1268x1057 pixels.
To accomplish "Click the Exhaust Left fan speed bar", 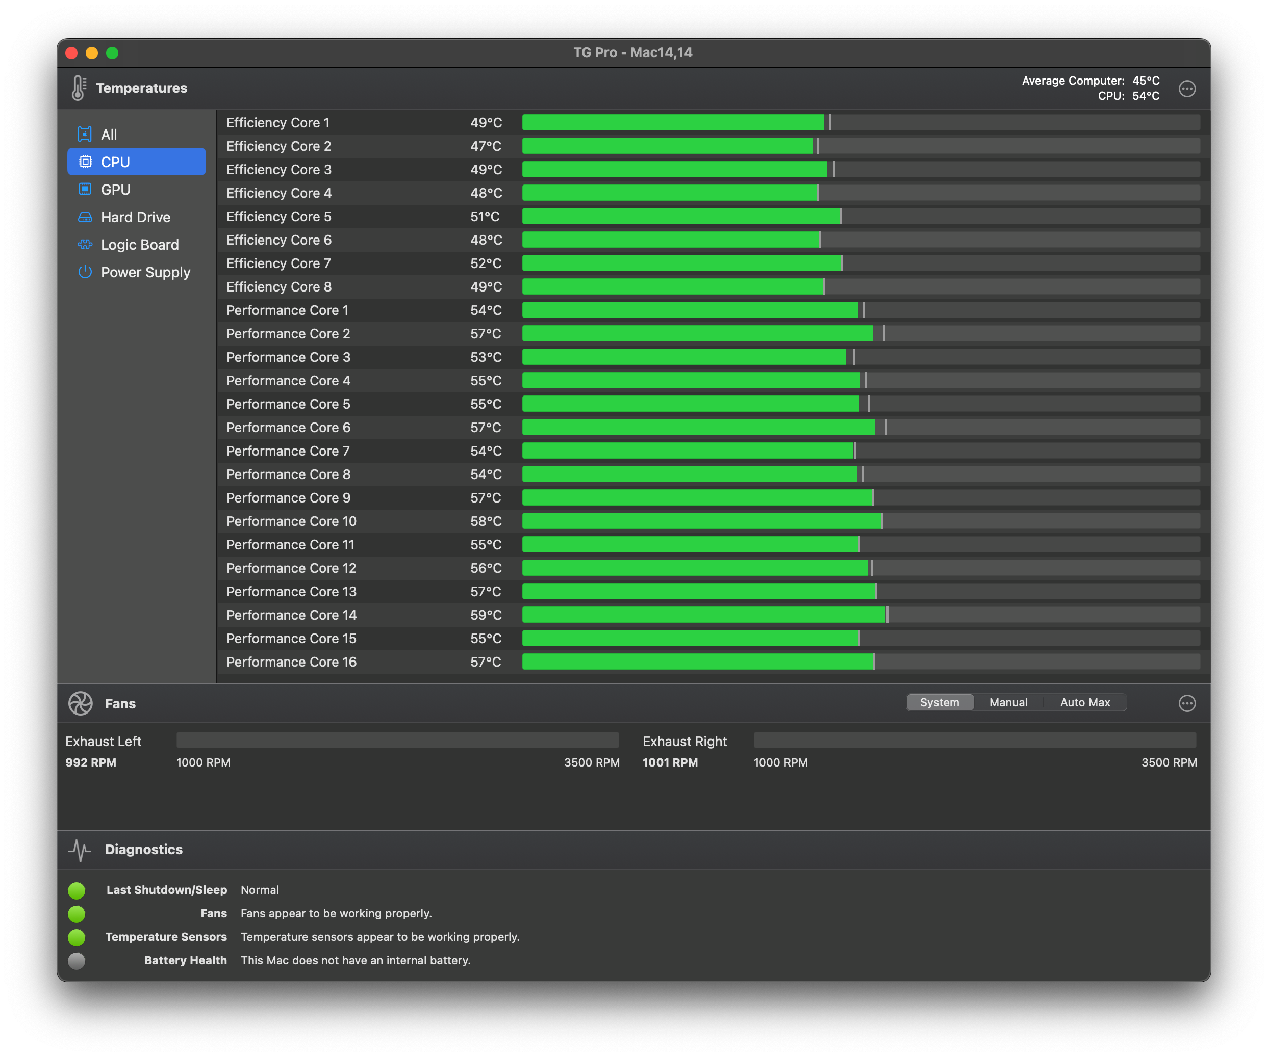I will tap(397, 741).
